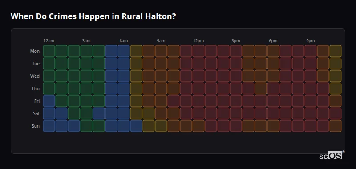Click the Monday 11pm yellow cell

336,51
